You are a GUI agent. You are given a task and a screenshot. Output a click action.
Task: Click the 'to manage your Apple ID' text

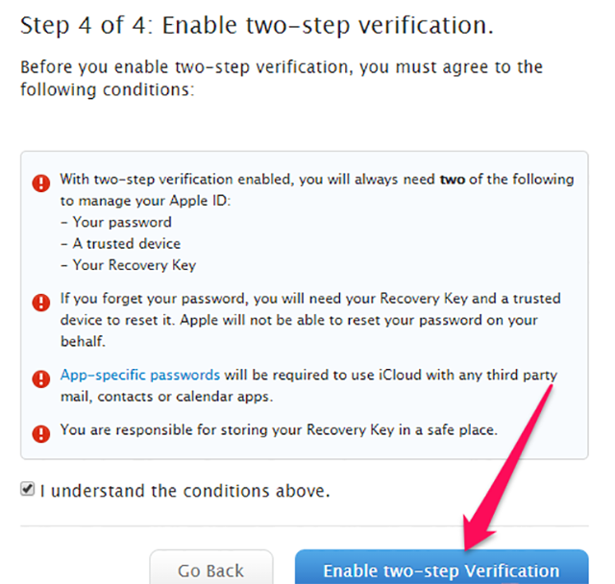(x=145, y=201)
